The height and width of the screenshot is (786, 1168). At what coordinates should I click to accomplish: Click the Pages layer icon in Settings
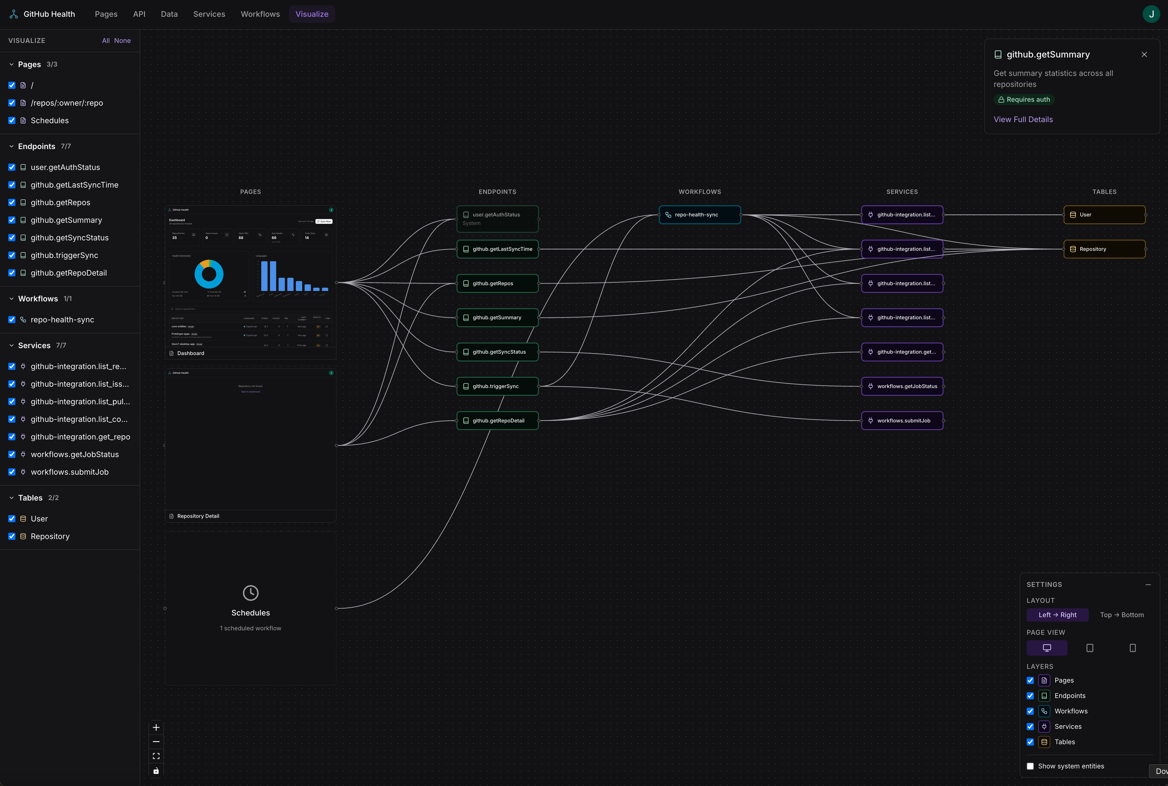[1044, 680]
